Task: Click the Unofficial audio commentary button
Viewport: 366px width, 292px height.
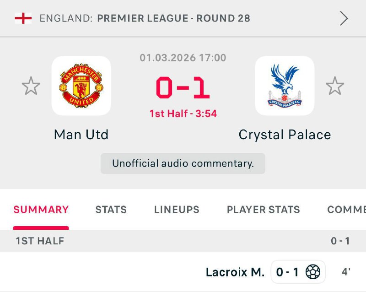Action: 183,163
